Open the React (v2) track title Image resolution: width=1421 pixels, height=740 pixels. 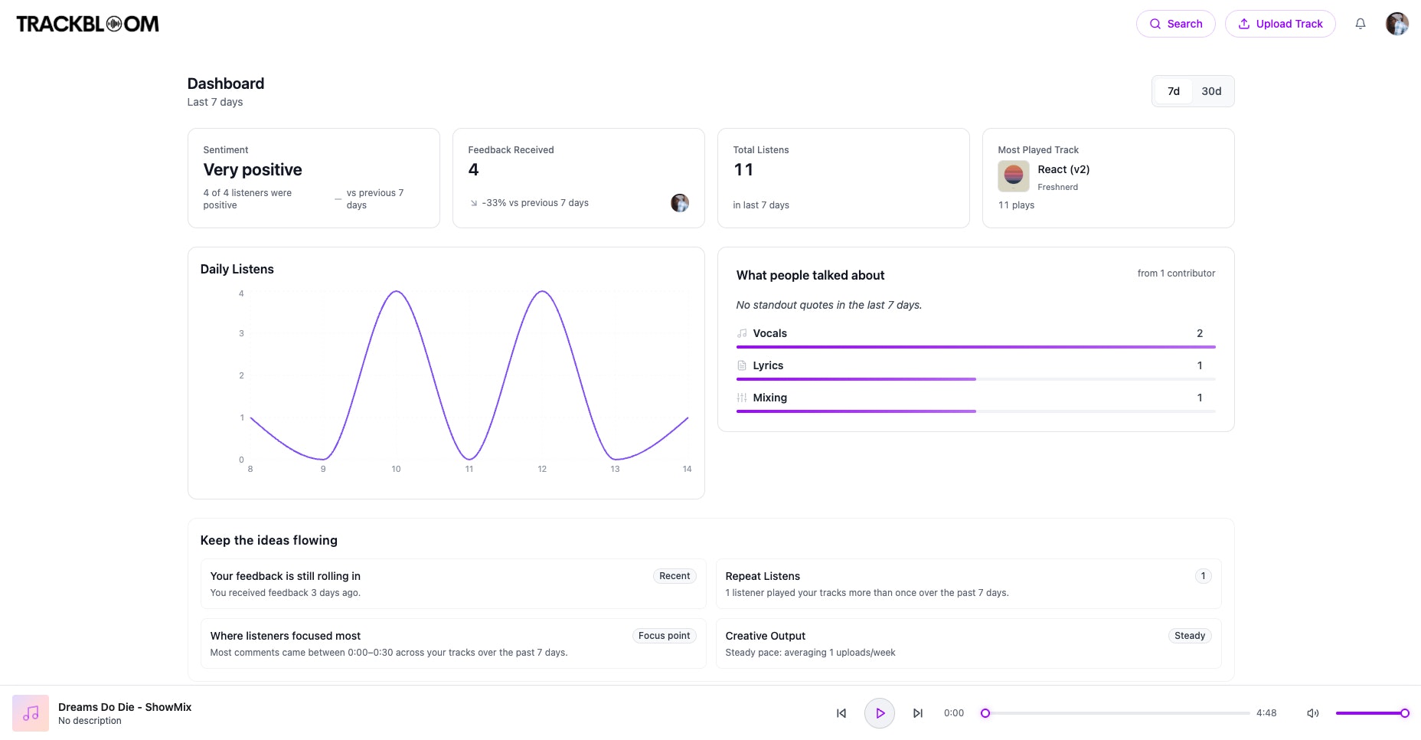[1063, 169]
